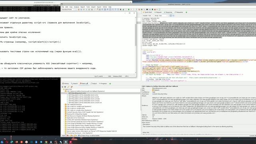Switch to the Progress tab
Screen dimensions: 256x144
pyautogui.click(x=103, y=84)
